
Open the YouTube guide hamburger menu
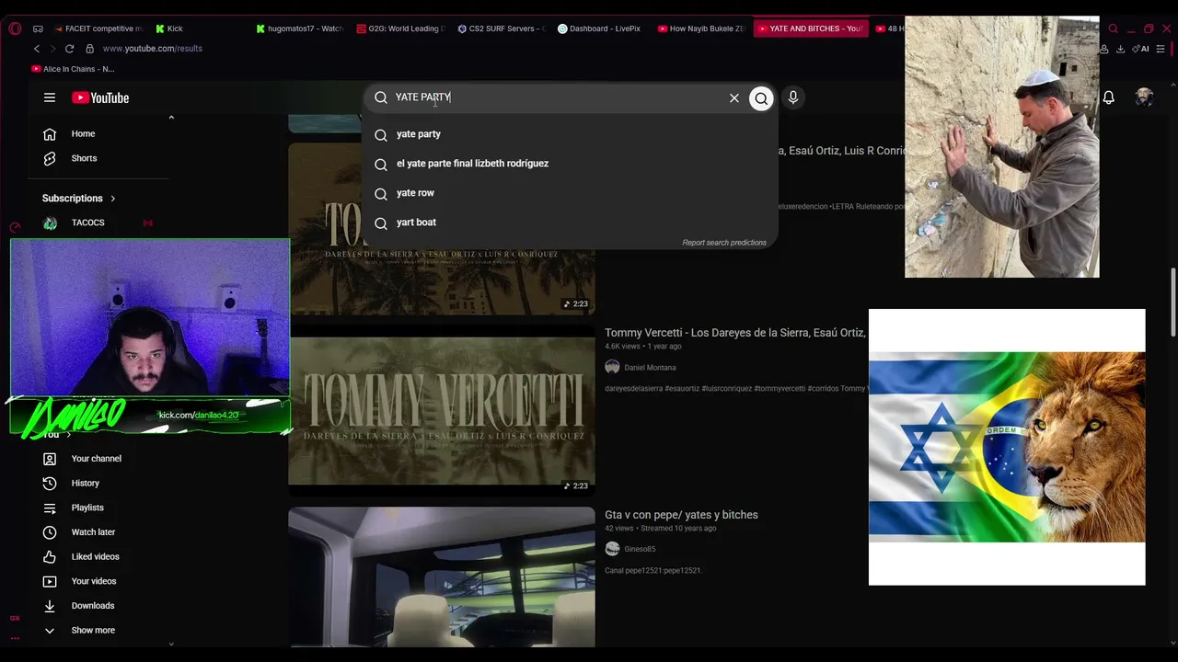[50, 97]
